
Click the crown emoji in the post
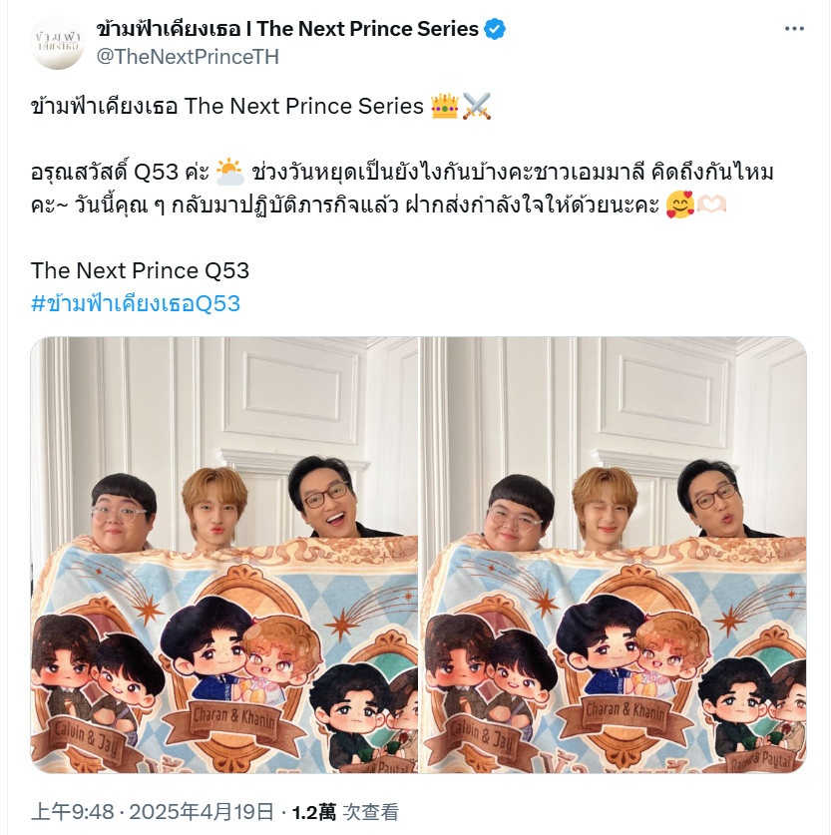coord(445,106)
